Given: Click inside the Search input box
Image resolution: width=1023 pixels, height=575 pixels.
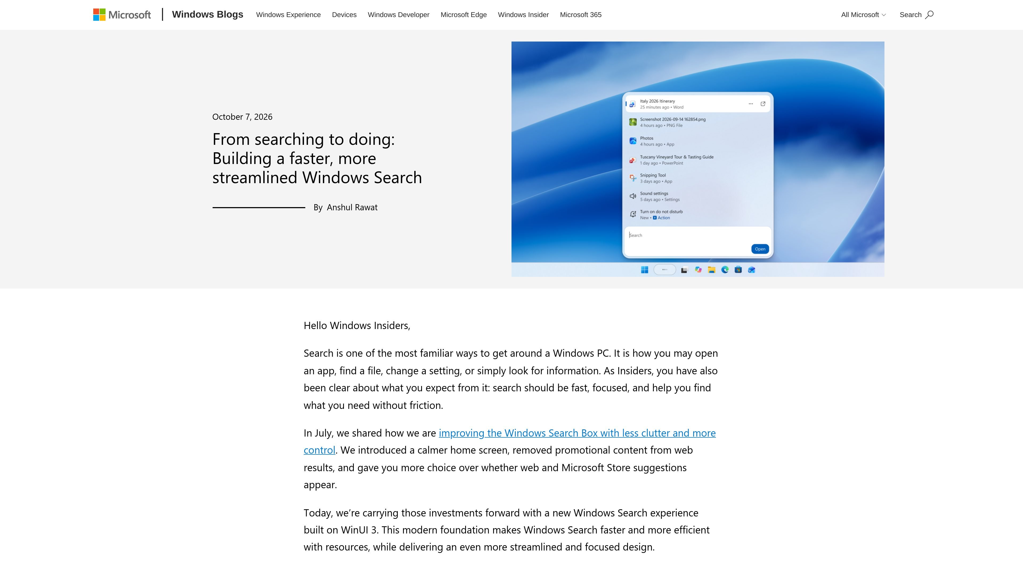Looking at the screenshot, I should coord(698,241).
